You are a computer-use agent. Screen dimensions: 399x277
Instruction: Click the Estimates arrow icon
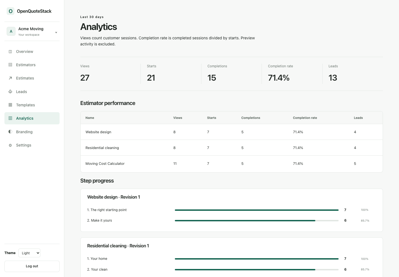tap(10, 78)
